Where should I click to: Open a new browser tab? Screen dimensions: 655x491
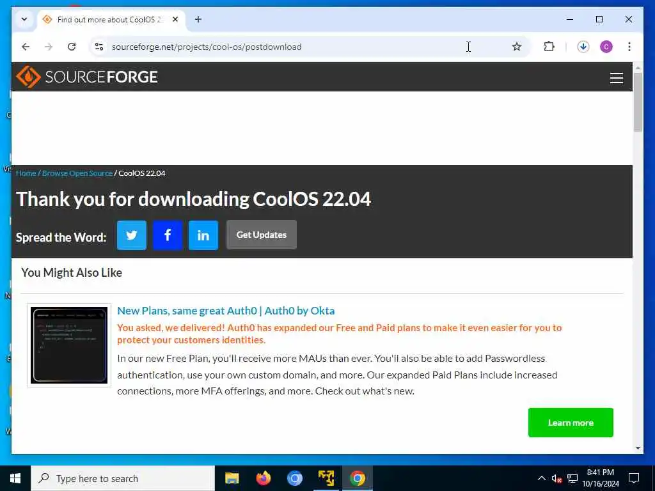198,19
